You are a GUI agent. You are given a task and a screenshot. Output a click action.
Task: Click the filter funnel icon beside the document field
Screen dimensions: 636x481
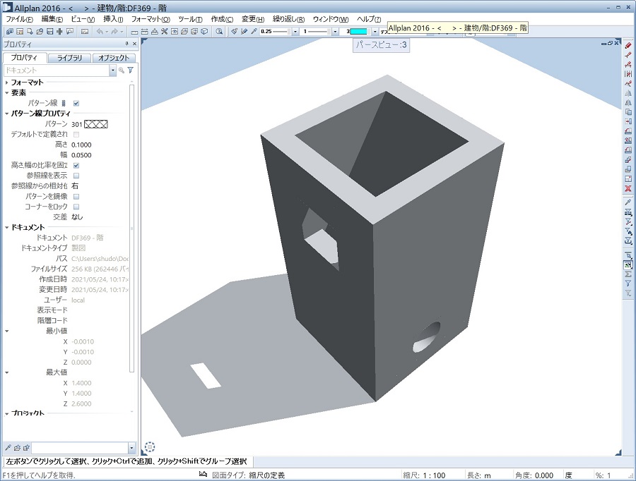click(131, 71)
